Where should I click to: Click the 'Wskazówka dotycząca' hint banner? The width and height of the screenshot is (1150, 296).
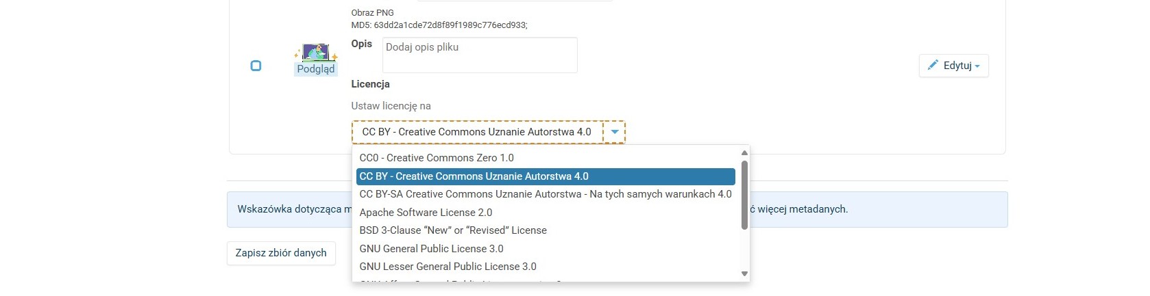[289, 209]
